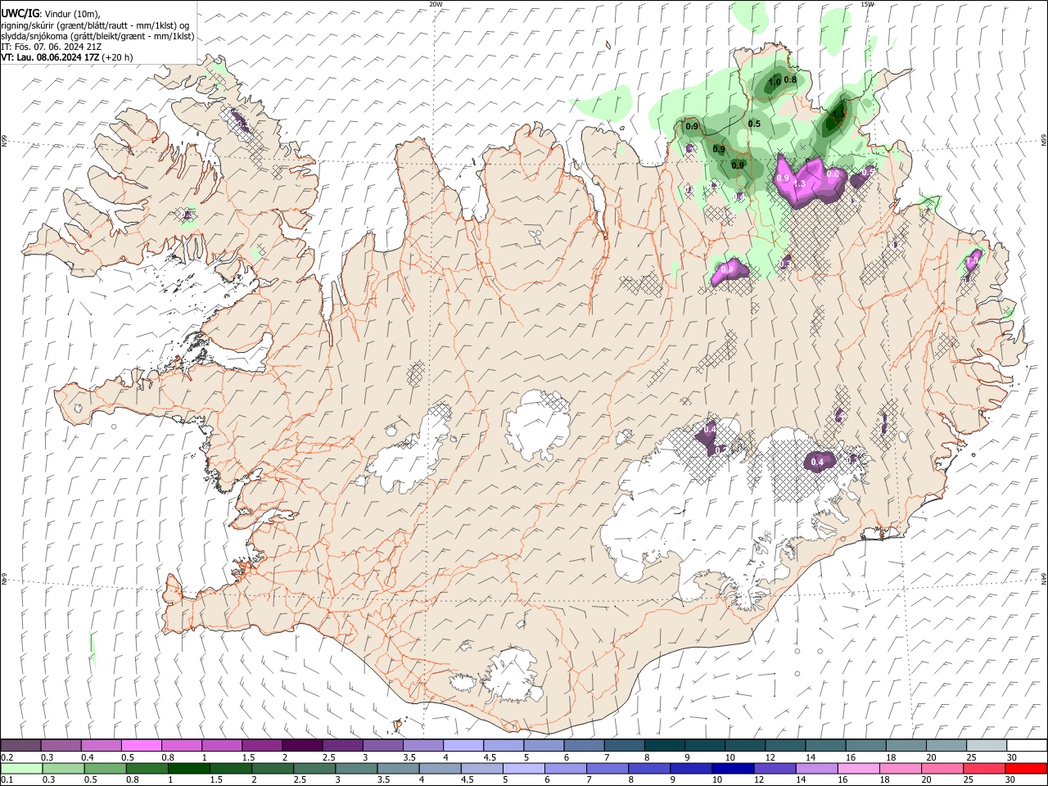Choose the dark teal 8–9 swatch in upper legend

(665, 746)
